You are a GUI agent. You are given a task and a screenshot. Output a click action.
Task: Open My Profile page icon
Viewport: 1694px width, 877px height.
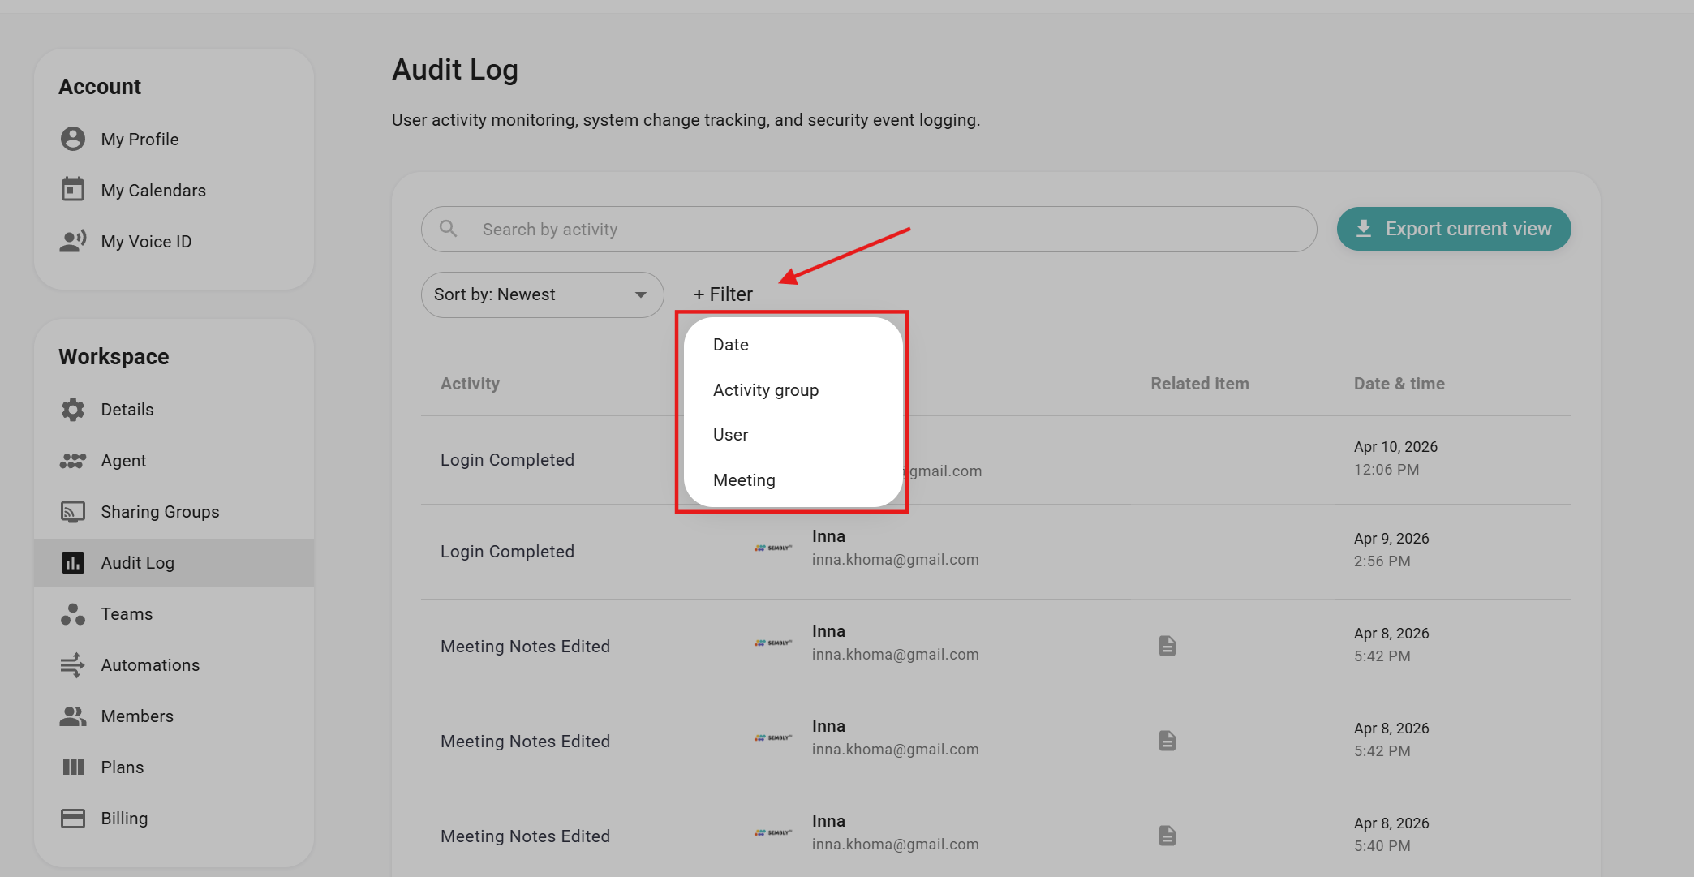(x=73, y=139)
